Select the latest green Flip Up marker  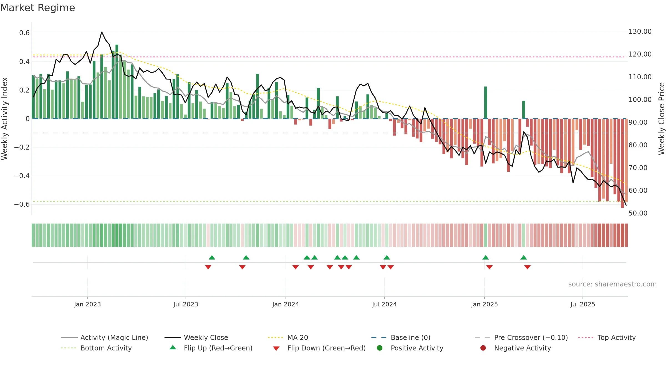pos(524,257)
